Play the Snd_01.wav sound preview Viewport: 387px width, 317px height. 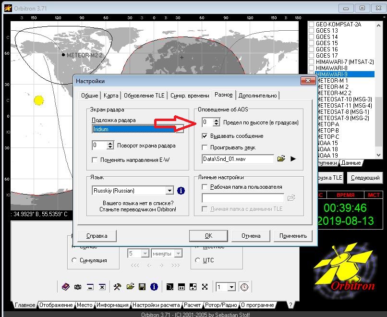pyautogui.click(x=293, y=159)
